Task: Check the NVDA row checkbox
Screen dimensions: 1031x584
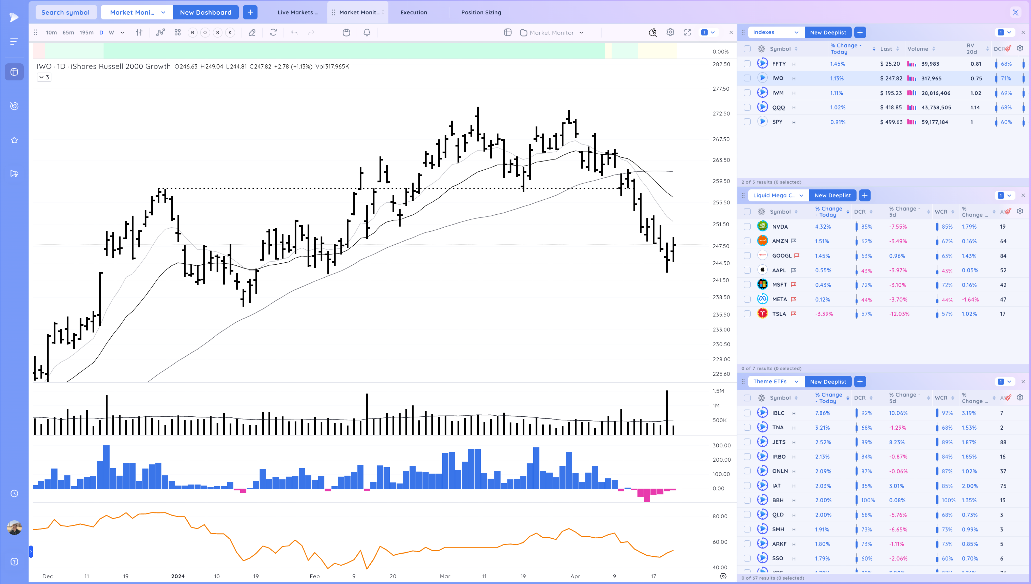Action: 747,227
